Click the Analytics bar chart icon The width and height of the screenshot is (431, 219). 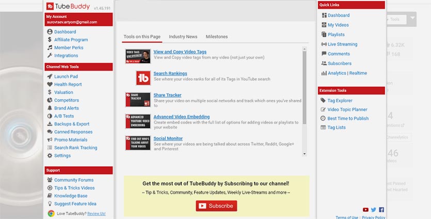(x=324, y=73)
